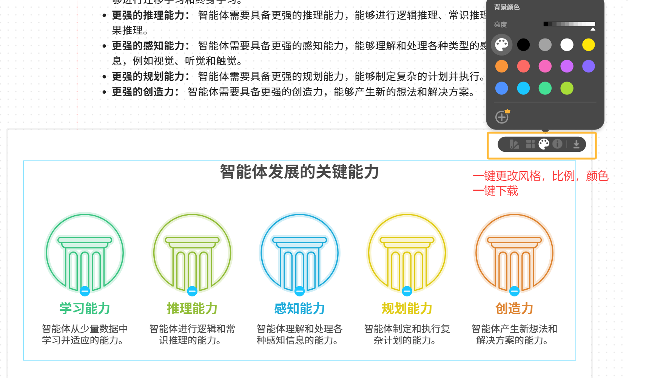
Task: Click the green pillar icon above 学习能力
Action: click(85, 252)
